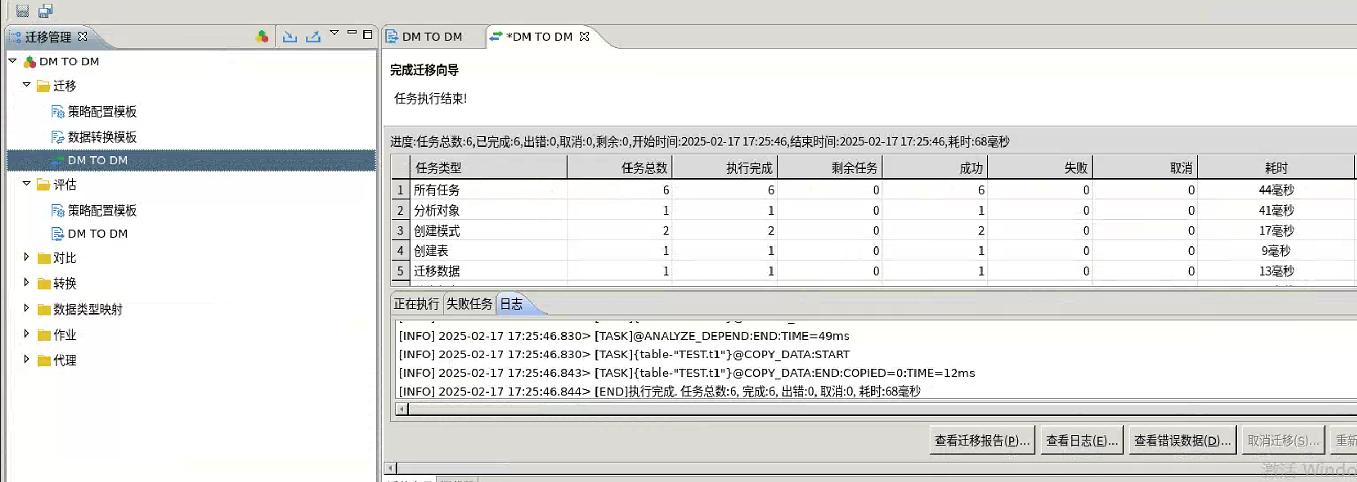The height and width of the screenshot is (482, 1357).
Task: Expand the 对比 folder node
Action: click(x=26, y=257)
